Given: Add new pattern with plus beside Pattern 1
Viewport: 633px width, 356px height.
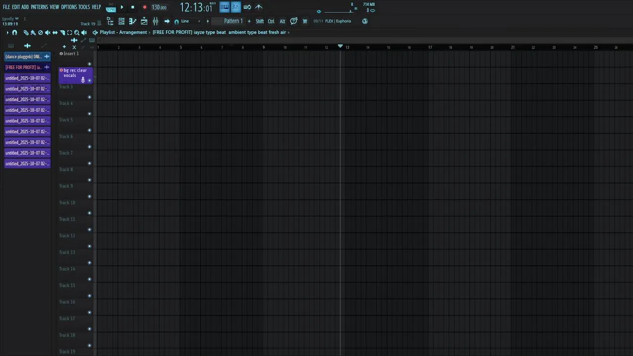Looking at the screenshot, I should click(249, 21).
